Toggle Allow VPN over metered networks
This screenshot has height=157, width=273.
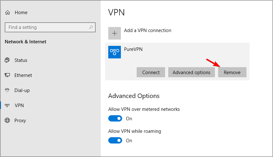pos(115,118)
